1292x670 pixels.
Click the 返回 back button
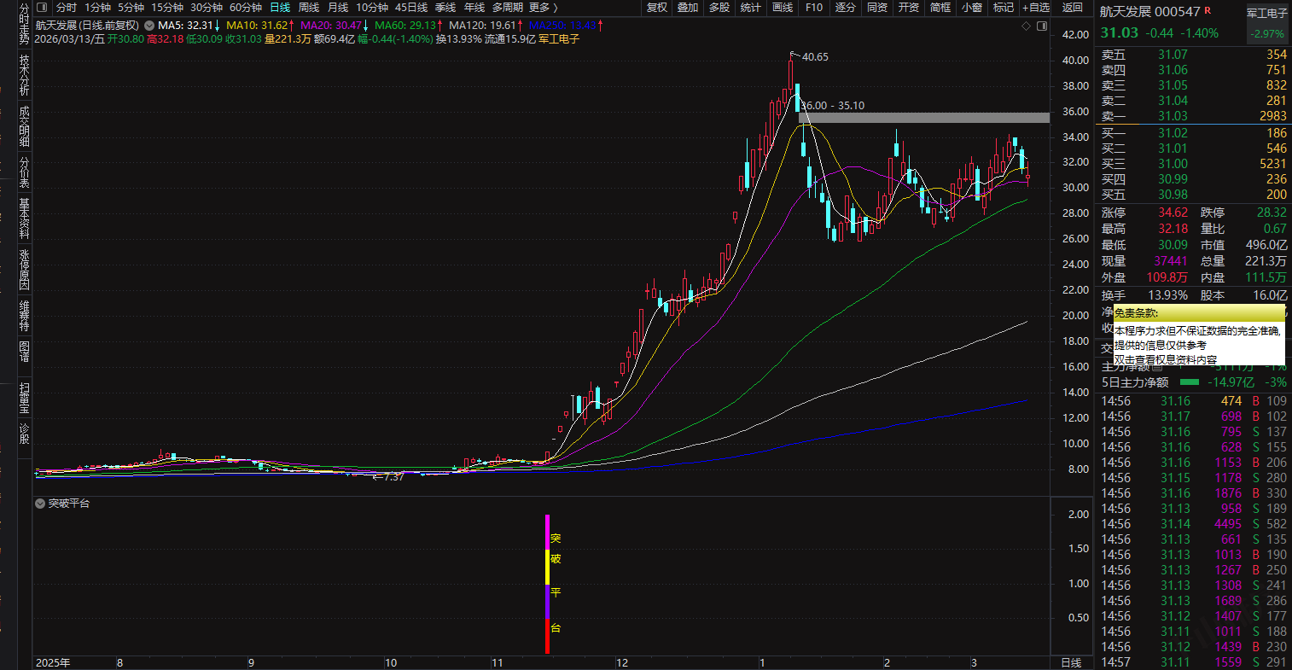pos(1072,8)
